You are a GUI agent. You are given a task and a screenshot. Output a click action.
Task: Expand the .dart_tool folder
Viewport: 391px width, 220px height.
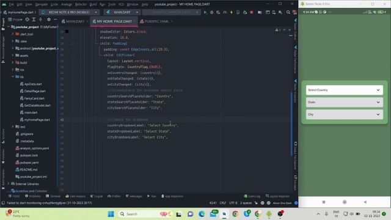click(13, 34)
